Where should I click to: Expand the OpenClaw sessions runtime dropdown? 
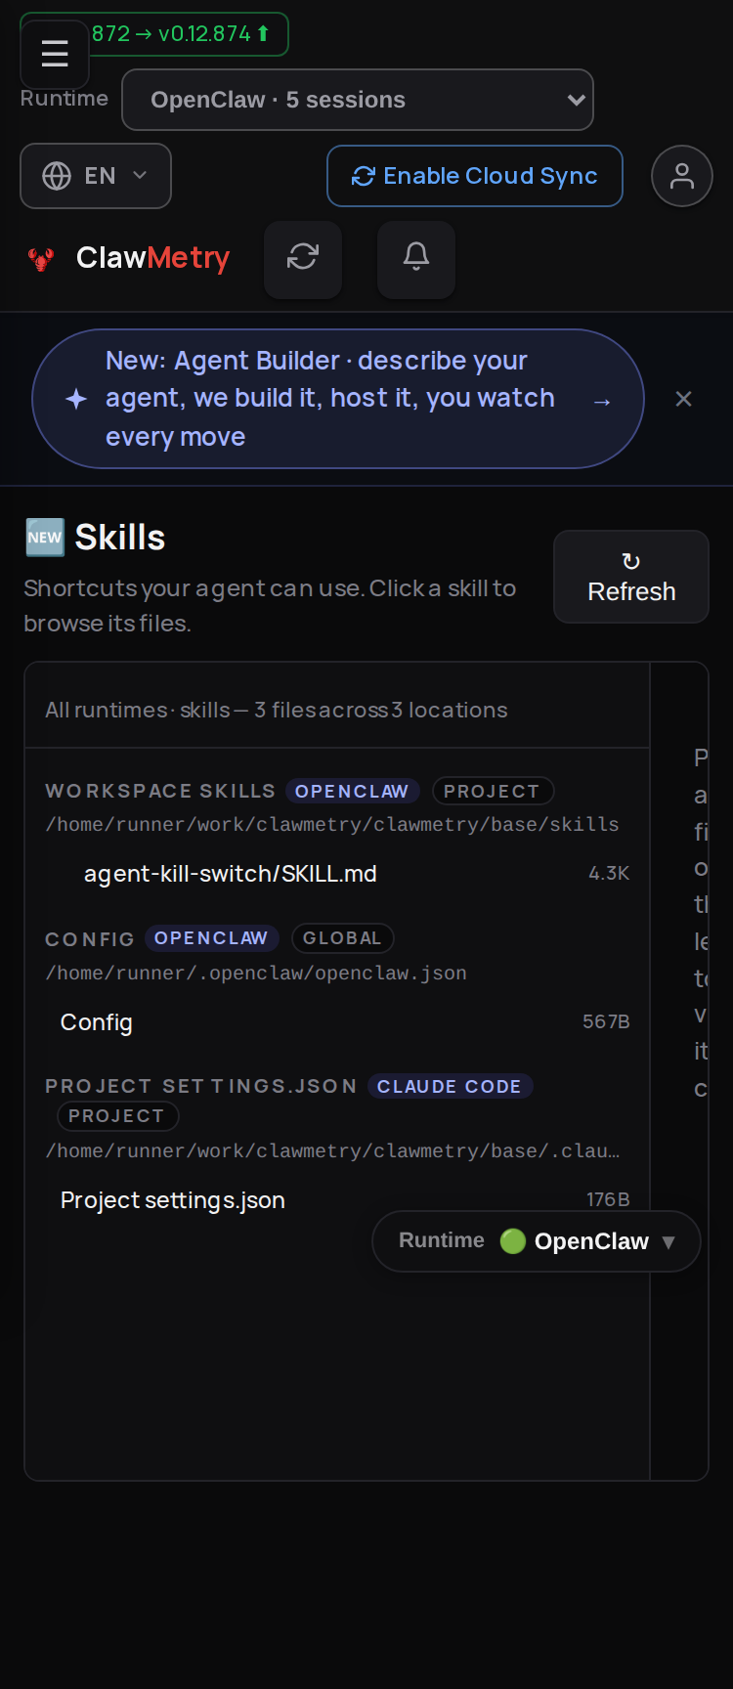[358, 100]
